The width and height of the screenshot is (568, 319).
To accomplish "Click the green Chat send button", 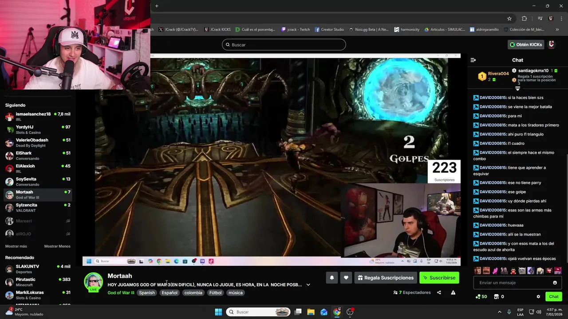I will point(554,297).
